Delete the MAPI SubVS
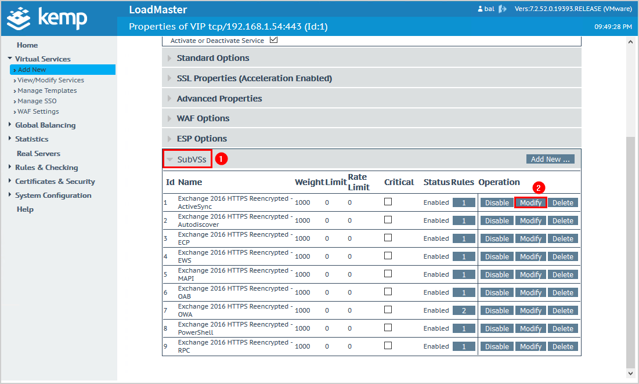The width and height of the screenshot is (639, 384). 563,274
